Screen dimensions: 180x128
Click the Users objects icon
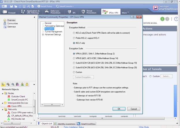[x=22, y=84]
